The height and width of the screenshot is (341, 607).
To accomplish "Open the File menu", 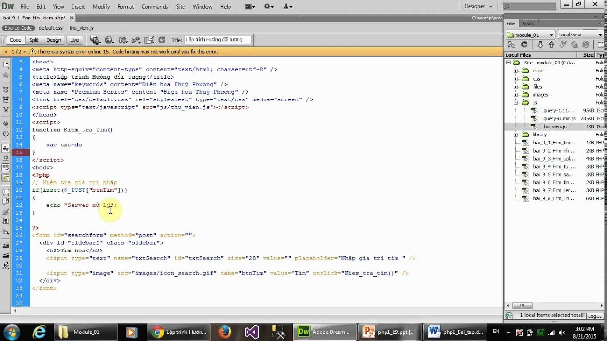I will click(x=25, y=7).
